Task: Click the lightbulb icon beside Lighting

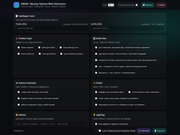Action: (x=94, y=115)
